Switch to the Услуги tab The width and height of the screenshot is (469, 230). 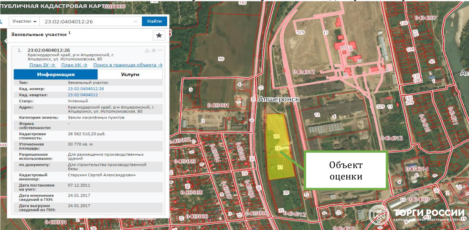point(130,75)
